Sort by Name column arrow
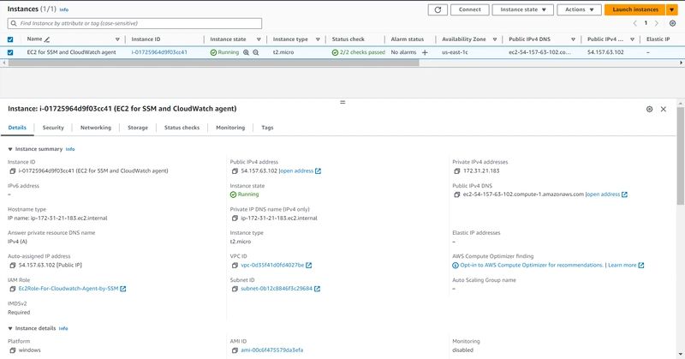Image resolution: width=685 pixels, height=359 pixels. coord(117,39)
